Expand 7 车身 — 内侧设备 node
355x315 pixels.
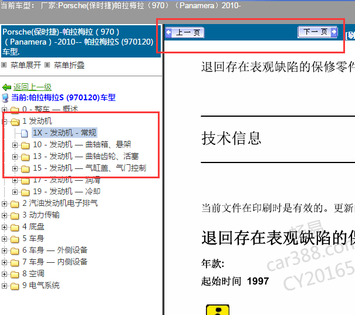4,263
